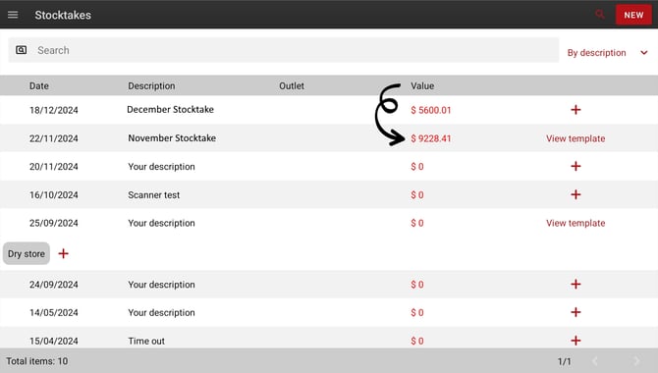
Task: Click date 24/09/2024
Action: (54, 285)
